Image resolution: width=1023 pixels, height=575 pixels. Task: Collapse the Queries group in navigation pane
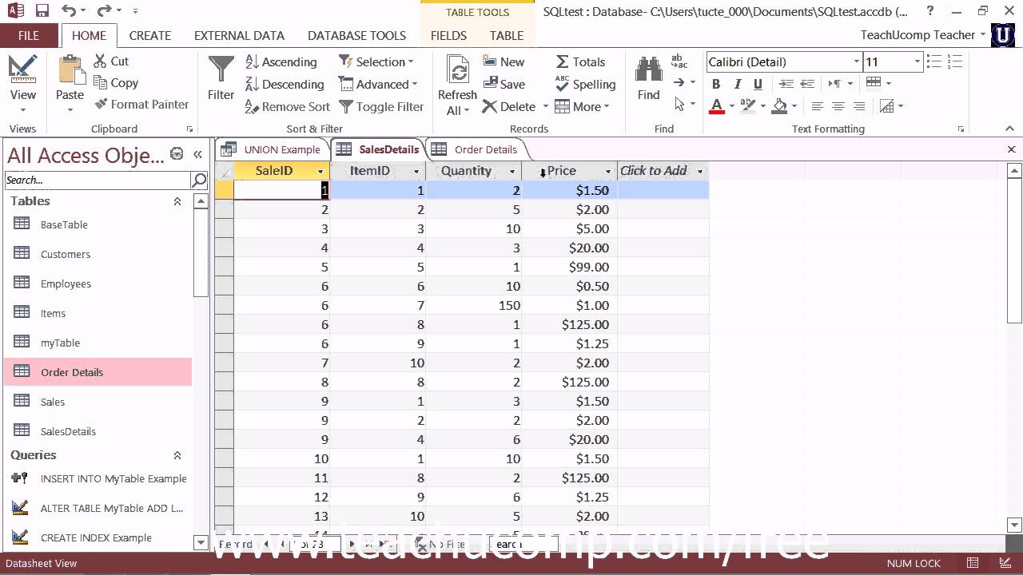(177, 456)
